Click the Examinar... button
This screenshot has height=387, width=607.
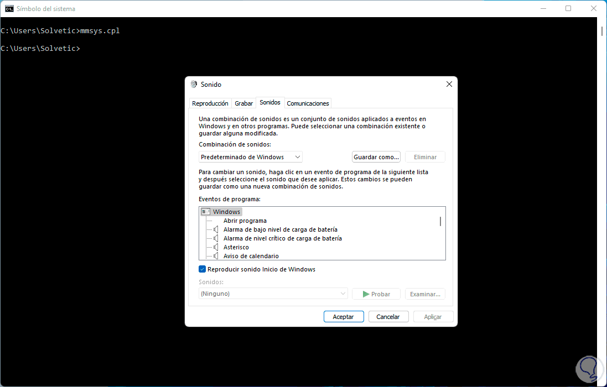pos(425,294)
